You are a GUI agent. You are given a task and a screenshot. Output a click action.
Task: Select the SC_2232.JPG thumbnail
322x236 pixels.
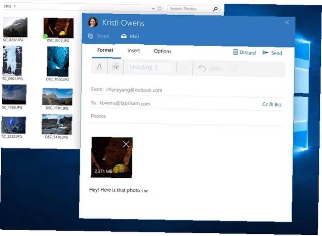[14, 125]
